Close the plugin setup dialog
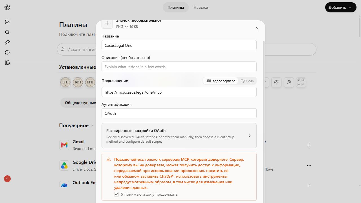The image size is (361, 203). [257, 28]
